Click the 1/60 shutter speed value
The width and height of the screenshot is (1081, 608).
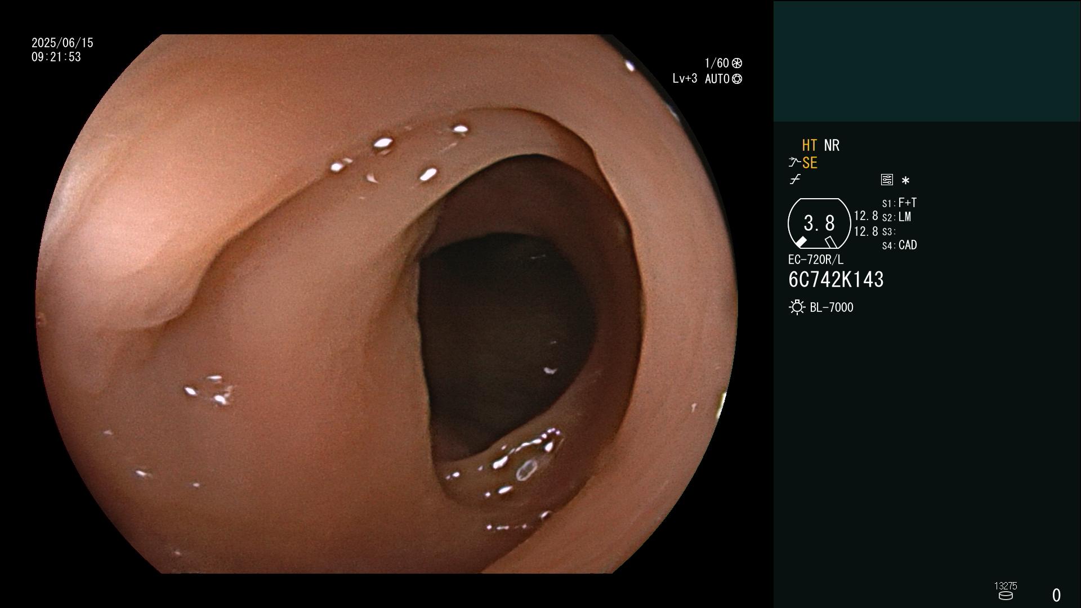(717, 63)
